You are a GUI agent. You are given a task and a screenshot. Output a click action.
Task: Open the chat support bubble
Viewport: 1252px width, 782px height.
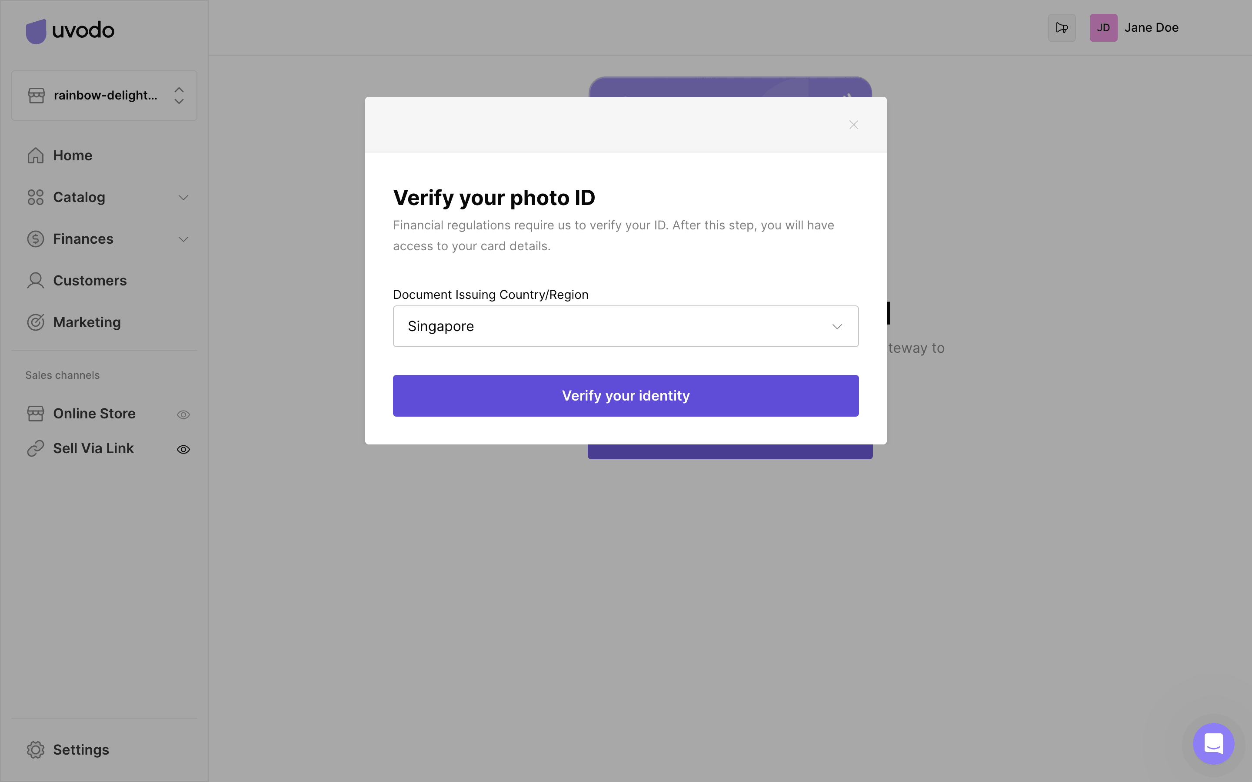click(x=1213, y=743)
